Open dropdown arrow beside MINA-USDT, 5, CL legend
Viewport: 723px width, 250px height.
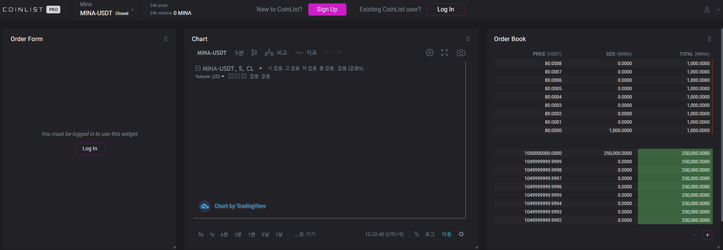[x=260, y=69]
